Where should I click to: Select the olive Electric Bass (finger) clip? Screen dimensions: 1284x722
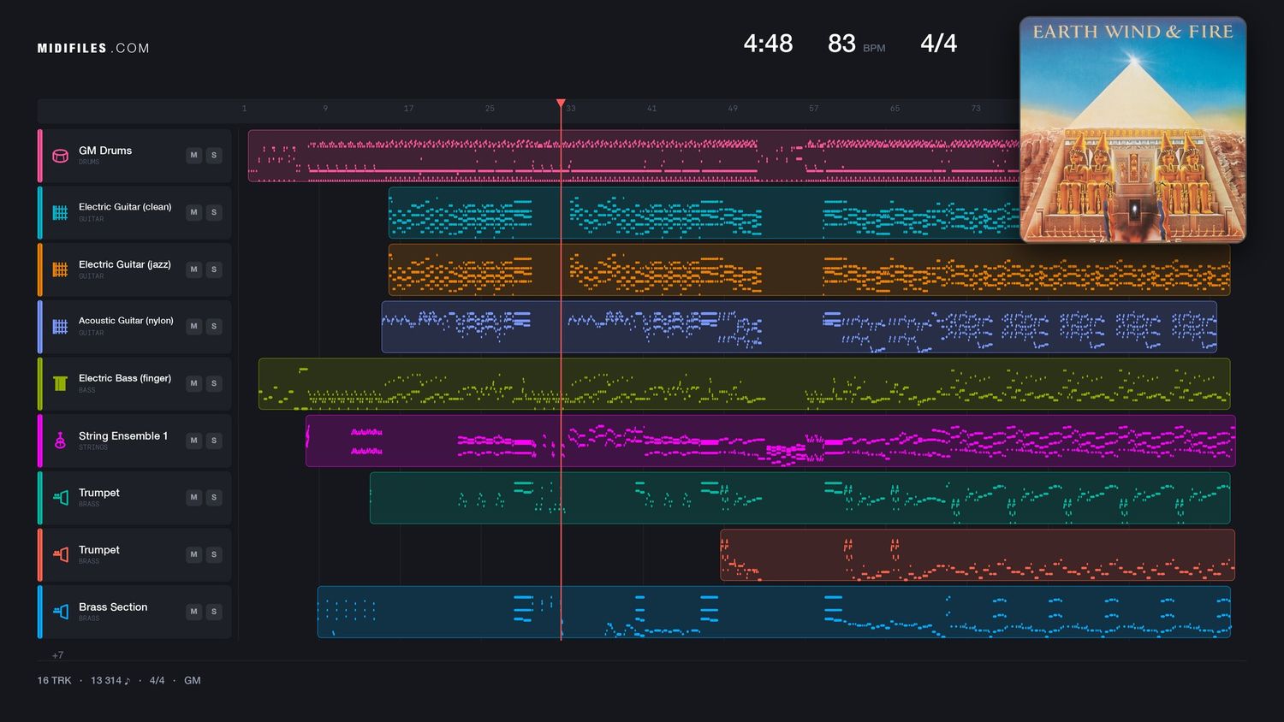(744, 383)
